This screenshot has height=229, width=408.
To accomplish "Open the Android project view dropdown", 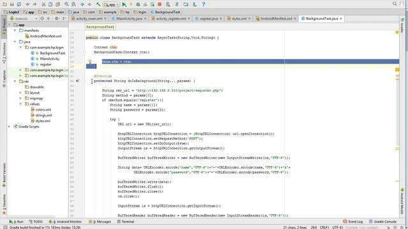I will click(x=24, y=18).
